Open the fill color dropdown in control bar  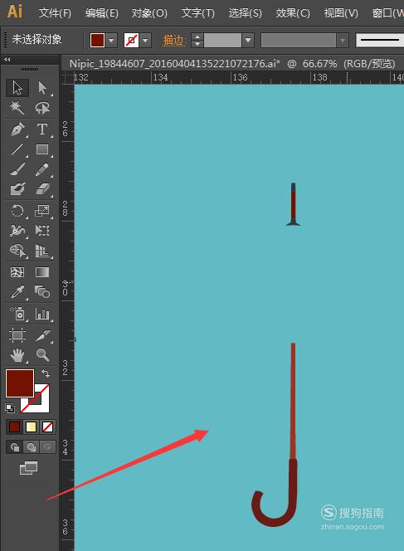pos(112,41)
